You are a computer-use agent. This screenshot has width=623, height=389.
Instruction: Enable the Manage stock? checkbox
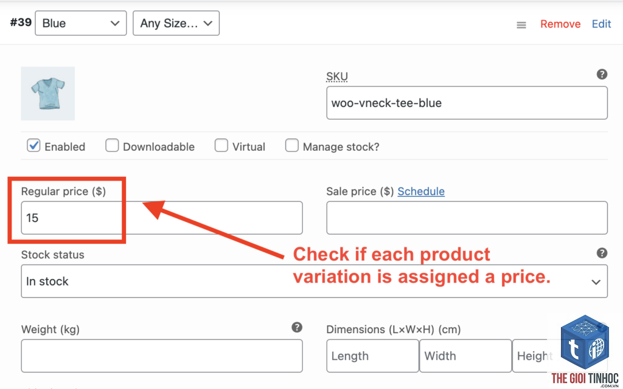pos(292,146)
